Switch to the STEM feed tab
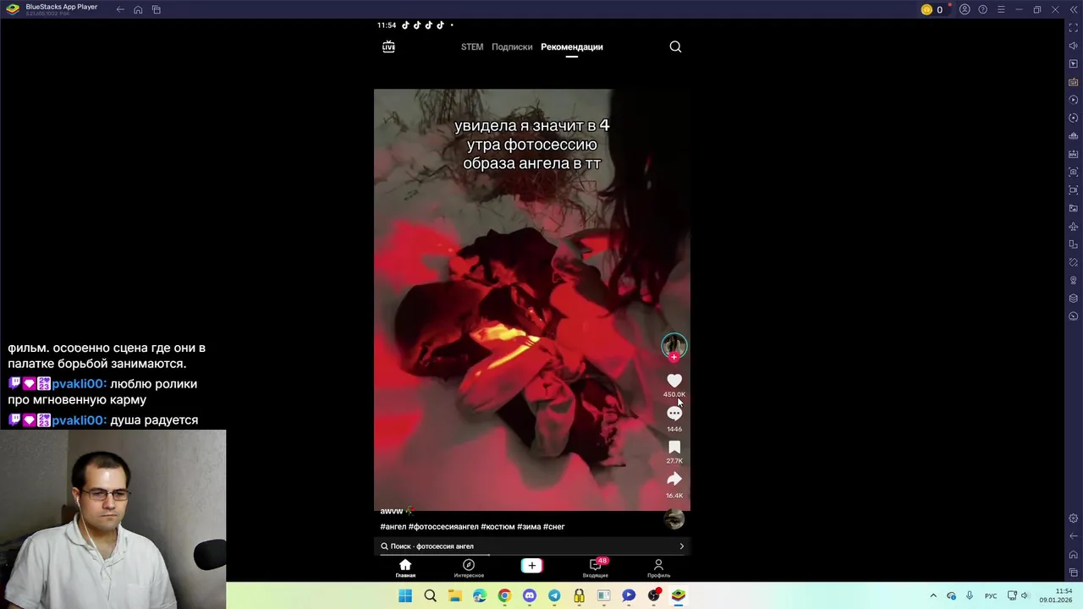Viewport: 1083px width, 609px height. click(x=472, y=47)
